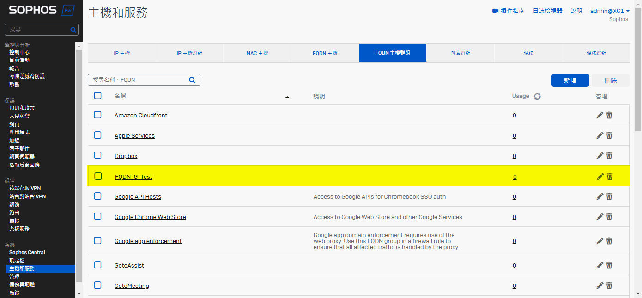Screen dimensions: 642x298
Task: Click the 刪除 button
Action: coord(611,80)
